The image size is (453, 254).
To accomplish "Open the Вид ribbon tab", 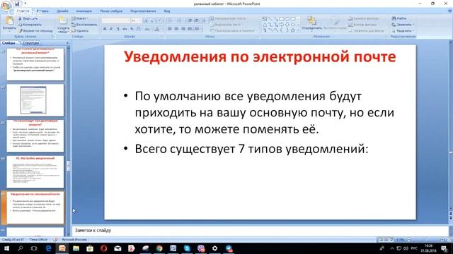I will (167, 11).
